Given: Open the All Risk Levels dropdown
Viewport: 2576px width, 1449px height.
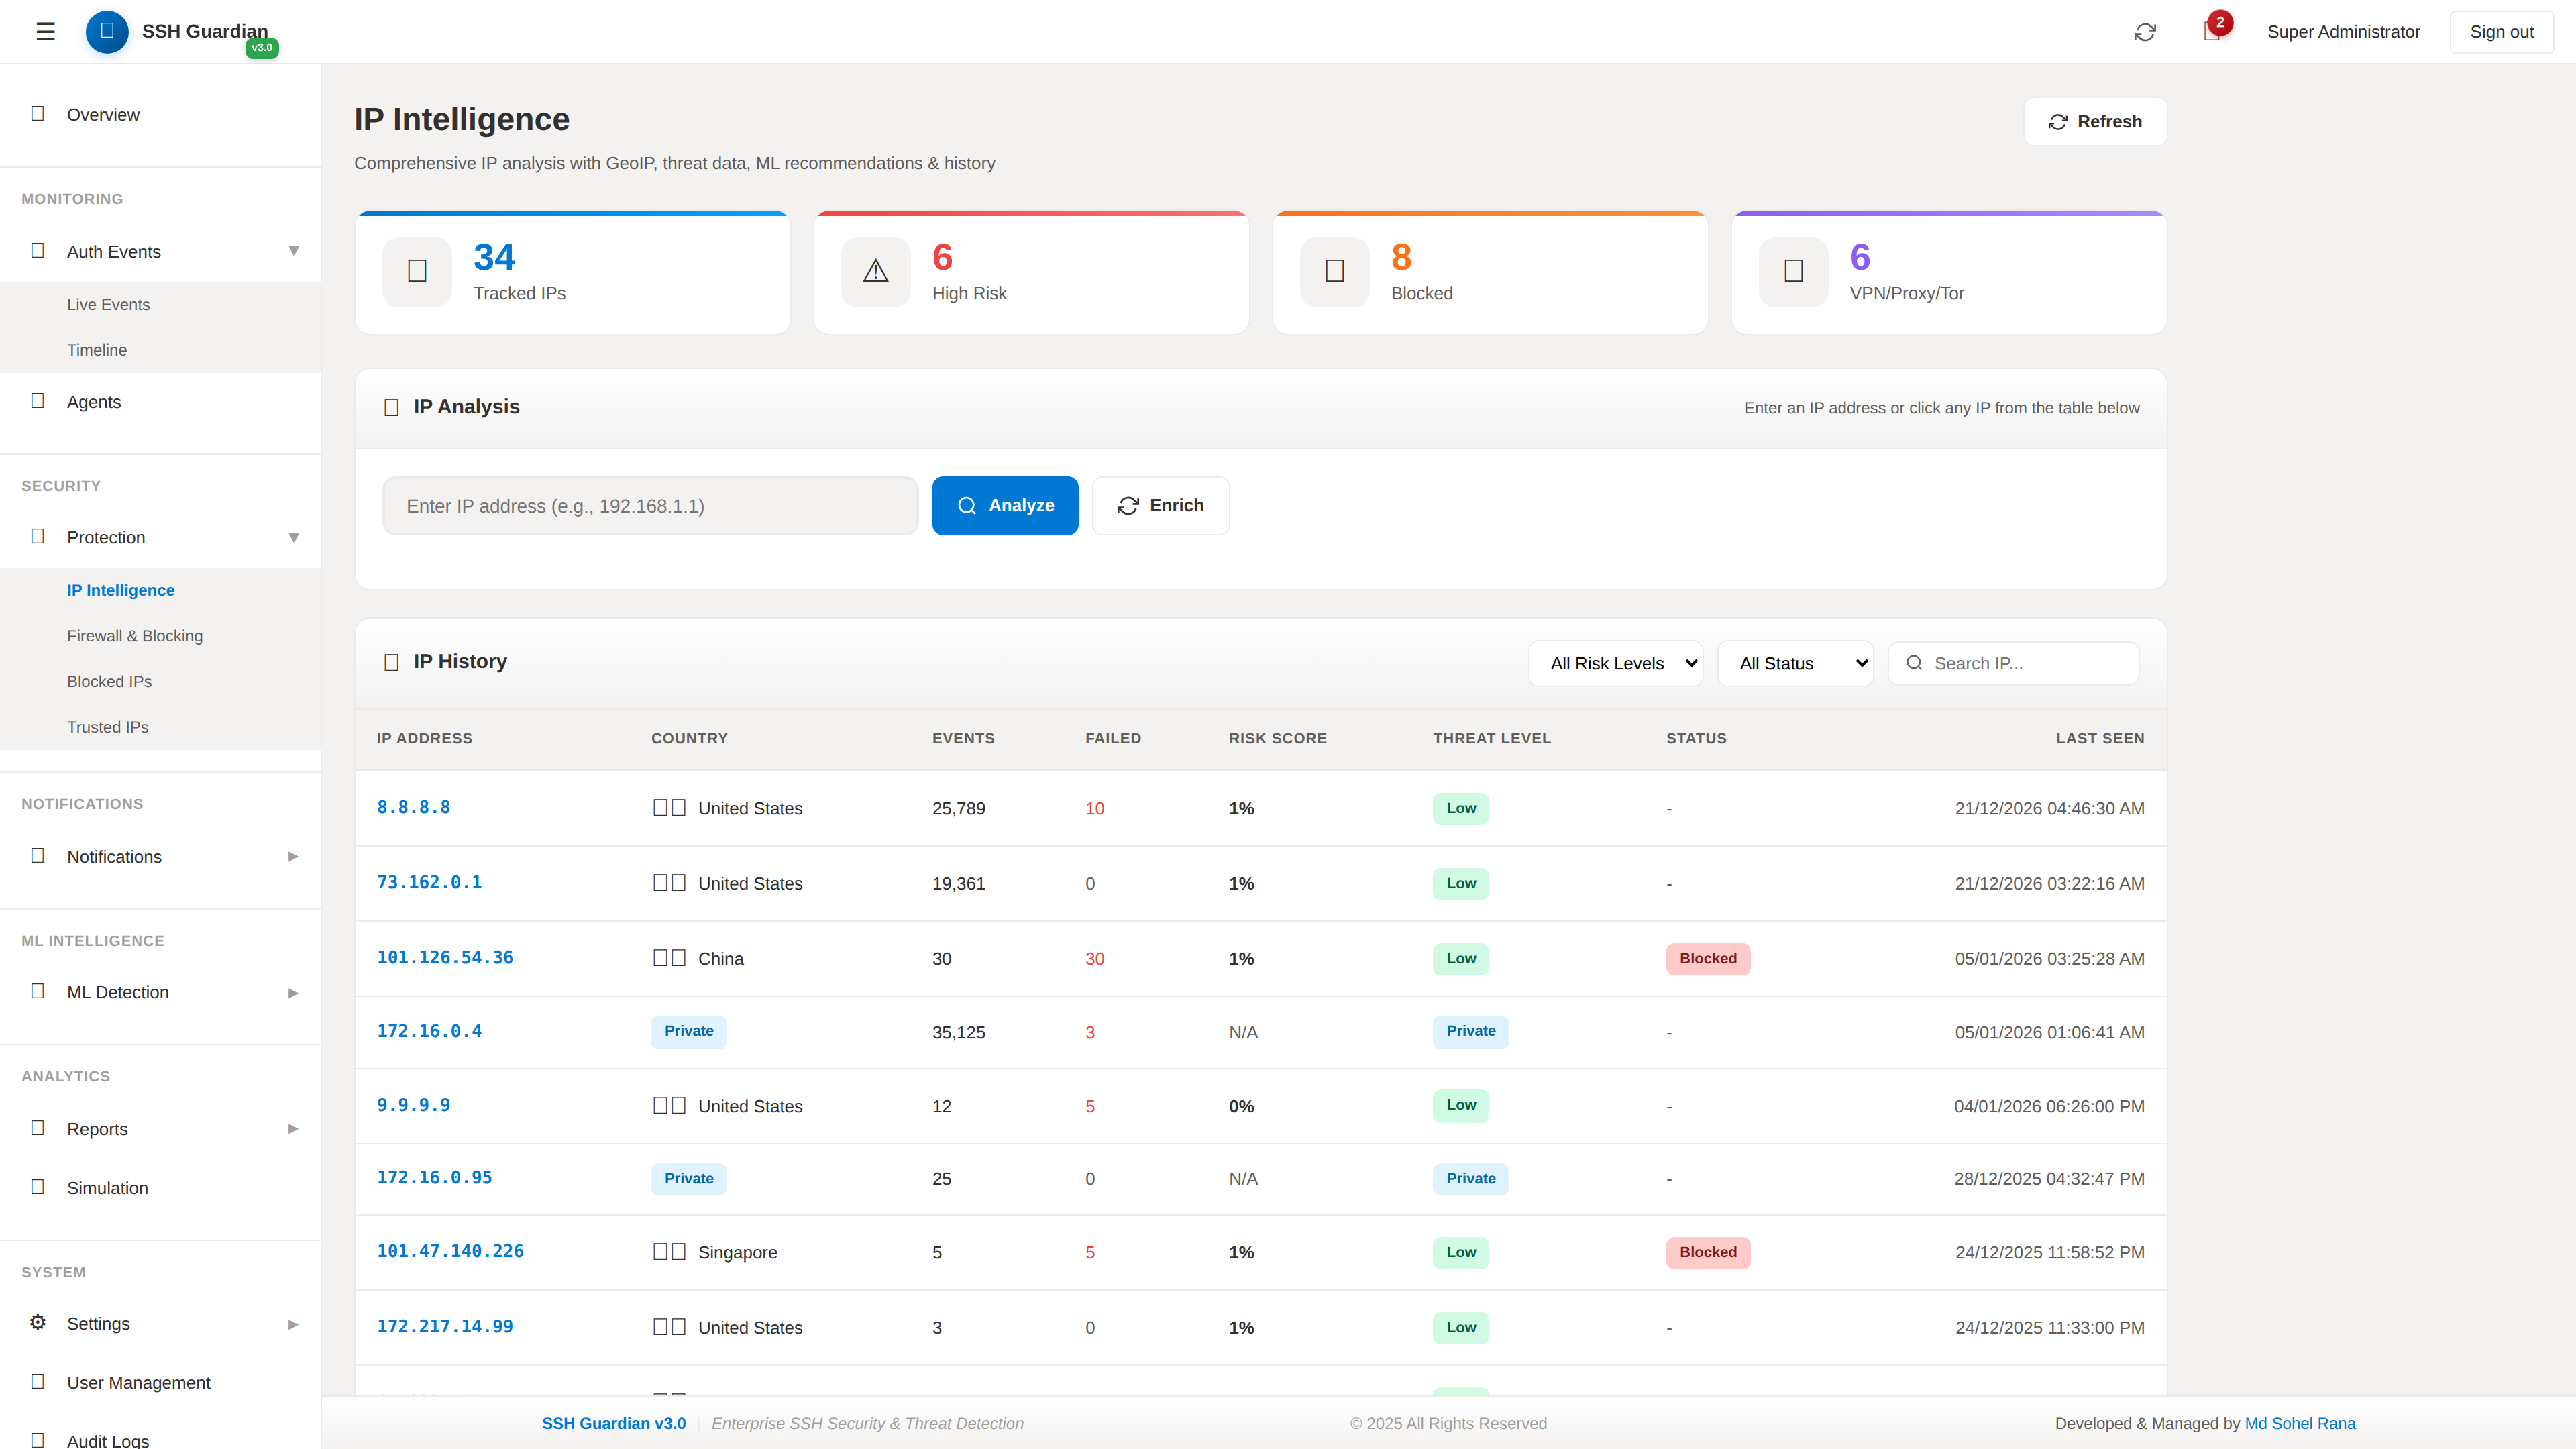Looking at the screenshot, I should point(1615,663).
